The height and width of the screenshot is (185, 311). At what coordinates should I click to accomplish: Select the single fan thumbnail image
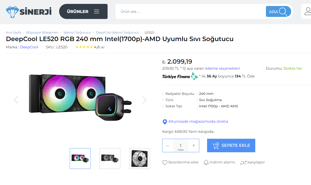click(140, 158)
